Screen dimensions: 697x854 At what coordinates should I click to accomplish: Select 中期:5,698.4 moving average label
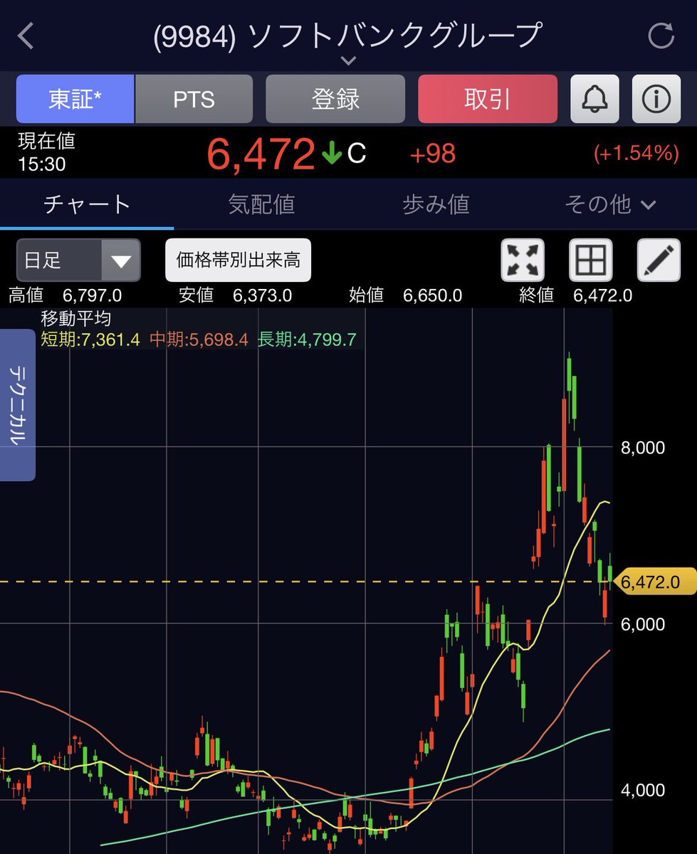click(199, 339)
